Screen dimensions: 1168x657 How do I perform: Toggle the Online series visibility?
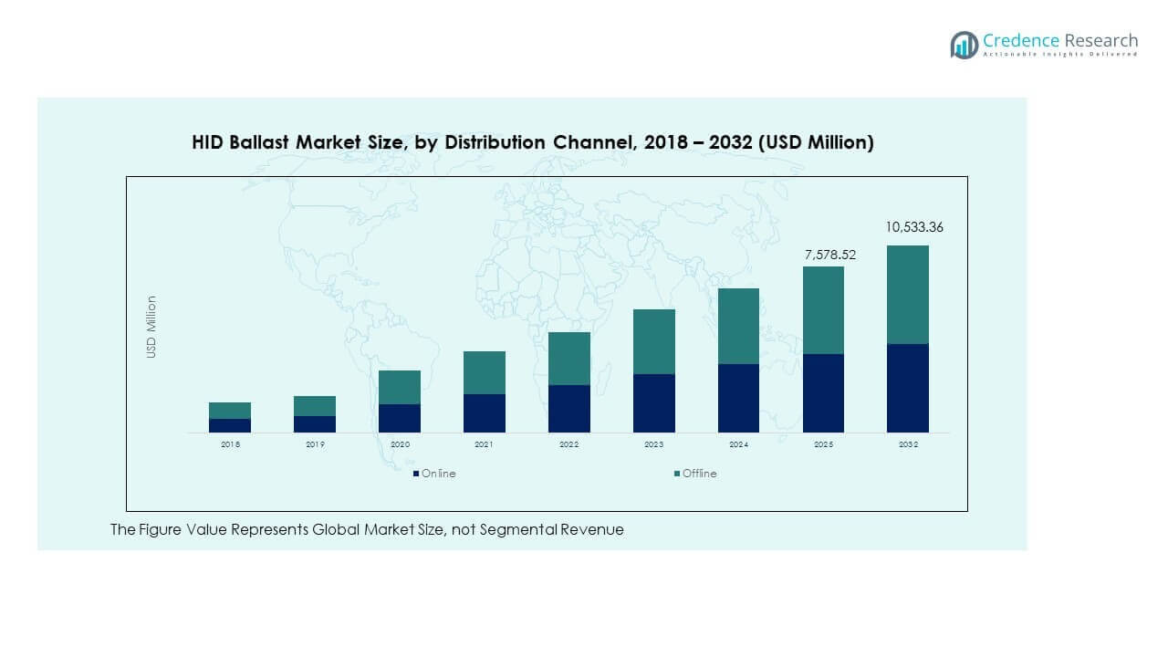coord(436,473)
